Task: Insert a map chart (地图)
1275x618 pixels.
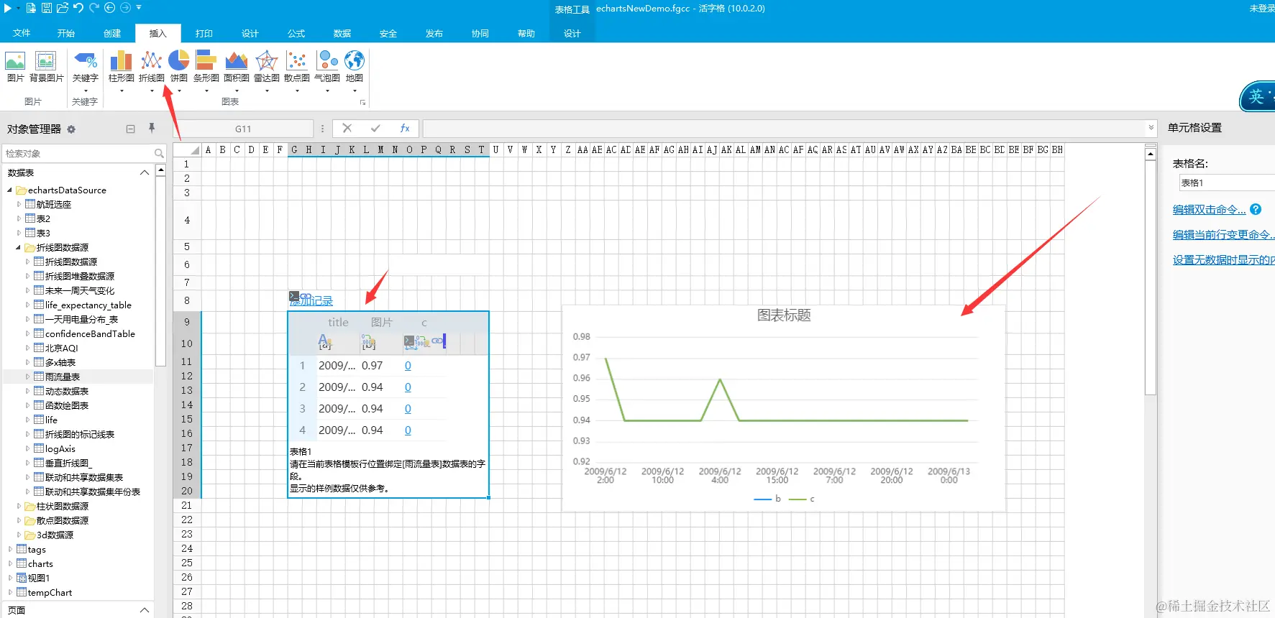Action: (355, 68)
